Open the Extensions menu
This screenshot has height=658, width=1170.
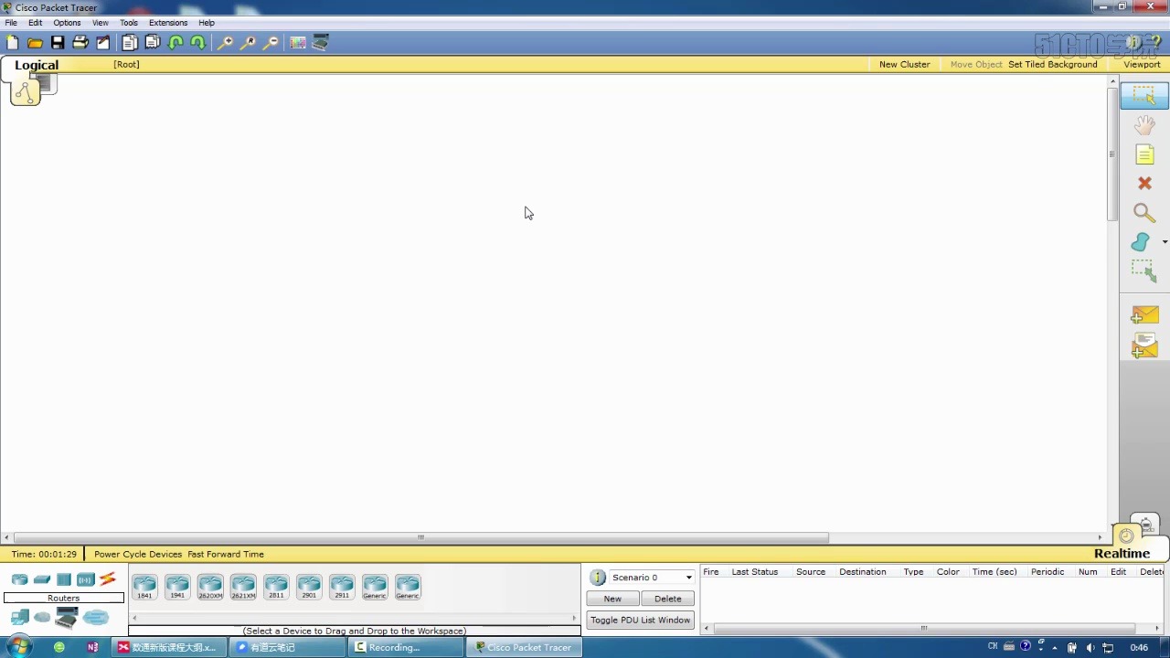[x=168, y=23]
